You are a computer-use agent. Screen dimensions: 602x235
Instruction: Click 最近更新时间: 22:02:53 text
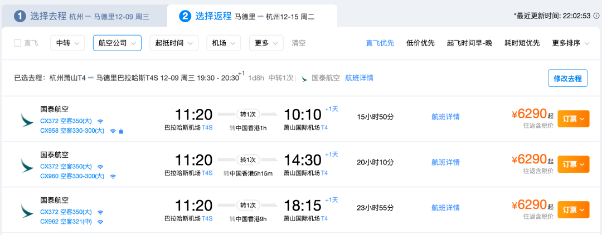[x=552, y=16]
